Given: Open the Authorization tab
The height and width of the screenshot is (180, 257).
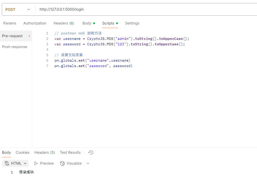Looking at the screenshot, I should (x=35, y=23).
